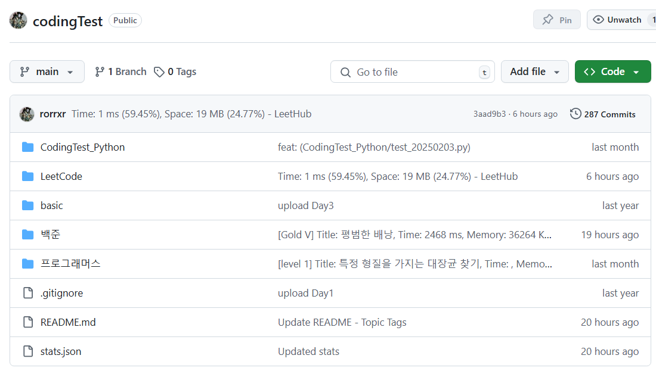Click the last year timestamp in basic row
Image resolution: width=656 pixels, height=374 pixels.
click(620, 205)
